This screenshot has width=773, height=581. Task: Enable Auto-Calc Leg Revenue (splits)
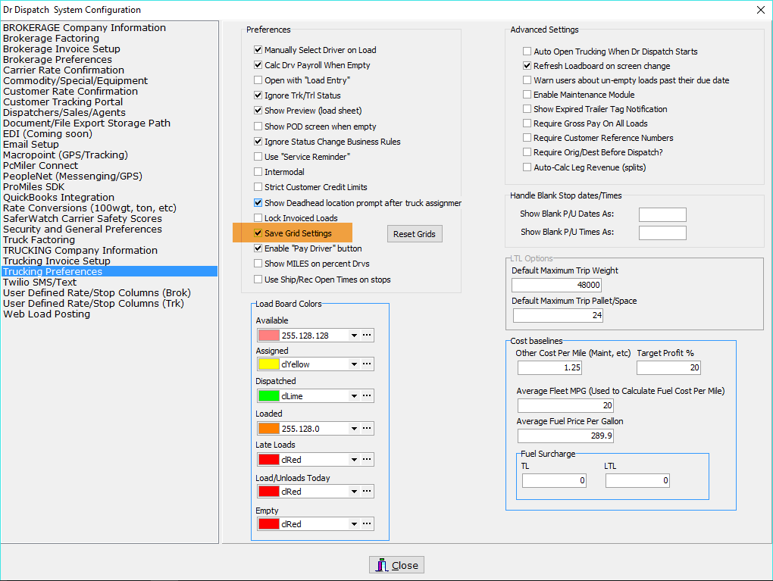(527, 167)
